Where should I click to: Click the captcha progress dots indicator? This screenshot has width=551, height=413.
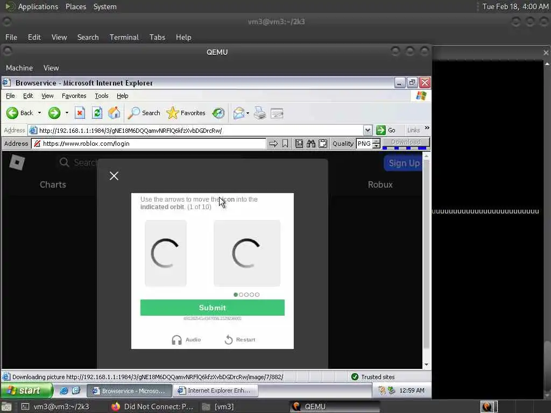pyautogui.click(x=246, y=295)
